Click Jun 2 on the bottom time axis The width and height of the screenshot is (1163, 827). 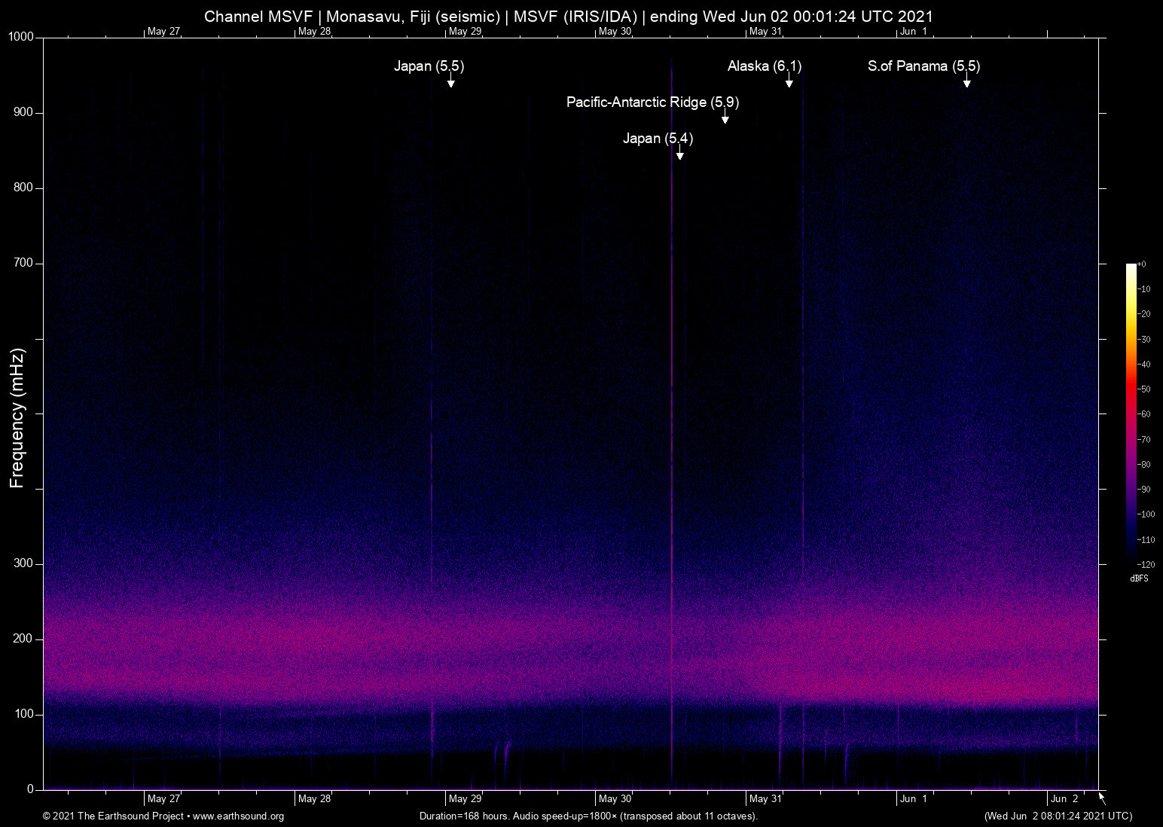click(x=1064, y=799)
